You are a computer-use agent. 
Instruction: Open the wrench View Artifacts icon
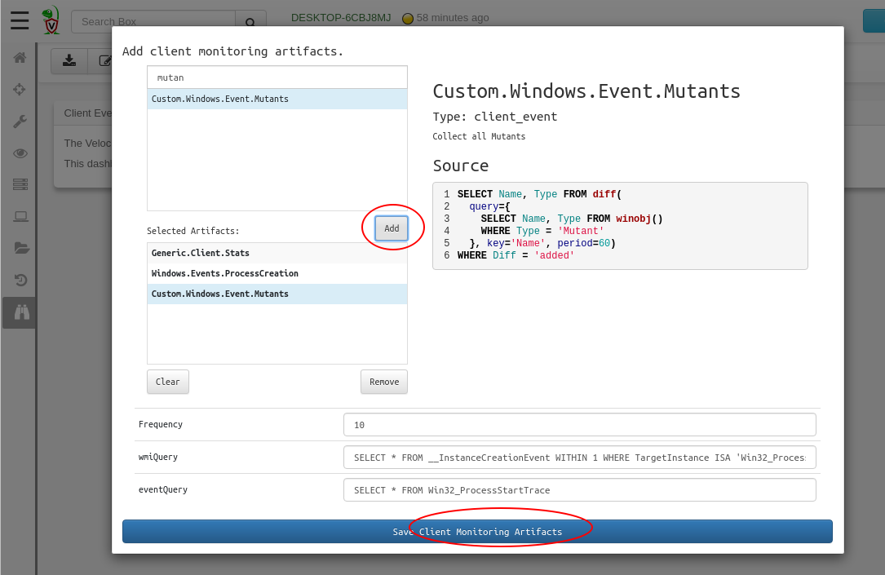tap(20, 121)
